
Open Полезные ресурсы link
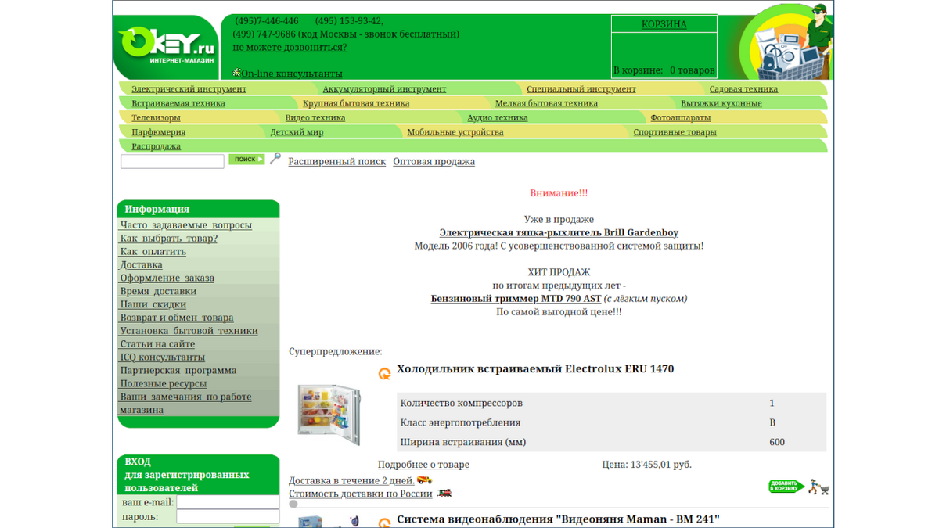coord(163,384)
